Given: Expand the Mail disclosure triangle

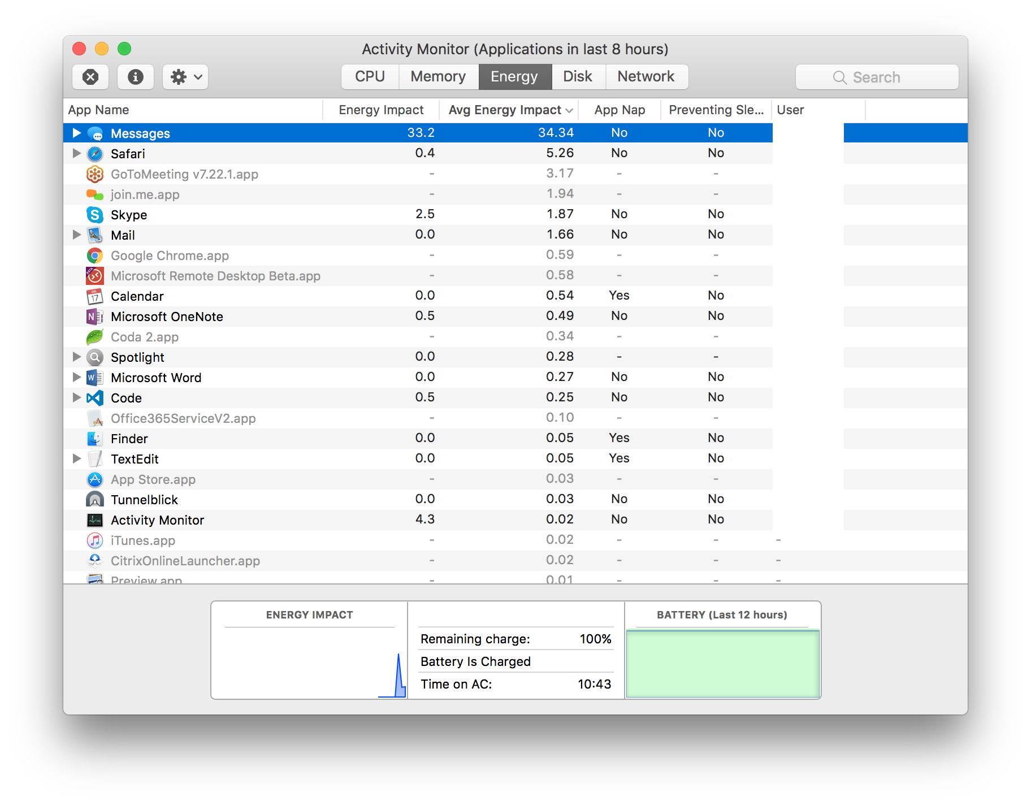Looking at the screenshot, I should point(77,235).
